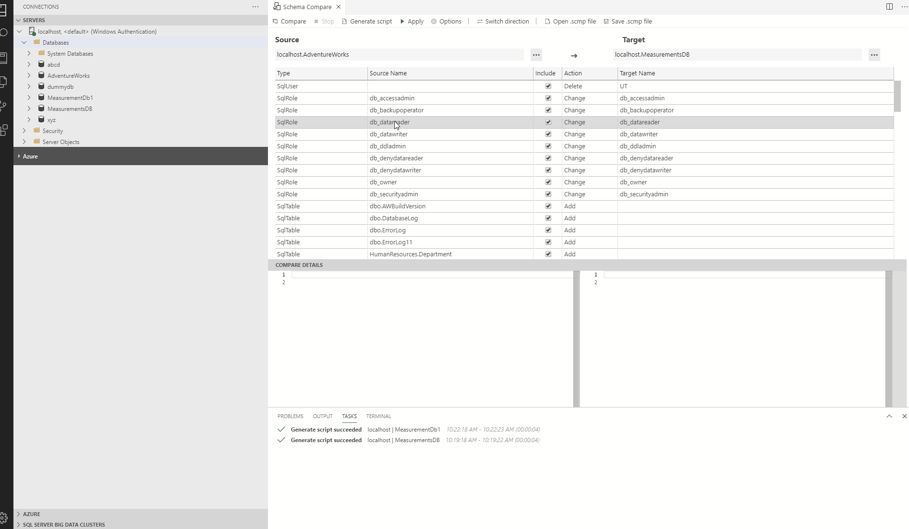This screenshot has width=909, height=529.
Task: Open a .scmp file
Action: 570,21
